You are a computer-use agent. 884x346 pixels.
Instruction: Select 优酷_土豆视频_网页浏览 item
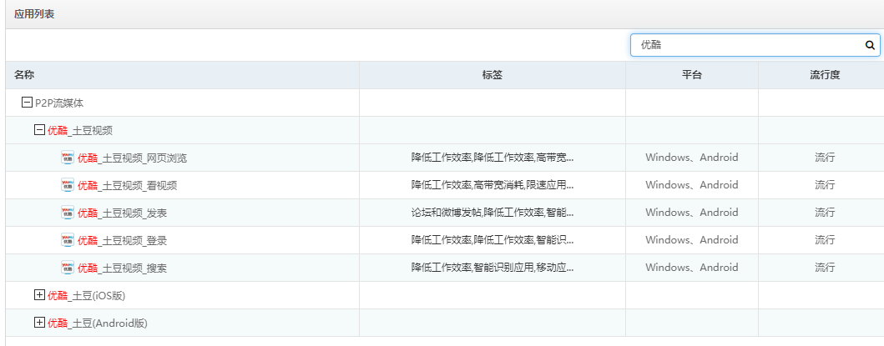(132, 158)
